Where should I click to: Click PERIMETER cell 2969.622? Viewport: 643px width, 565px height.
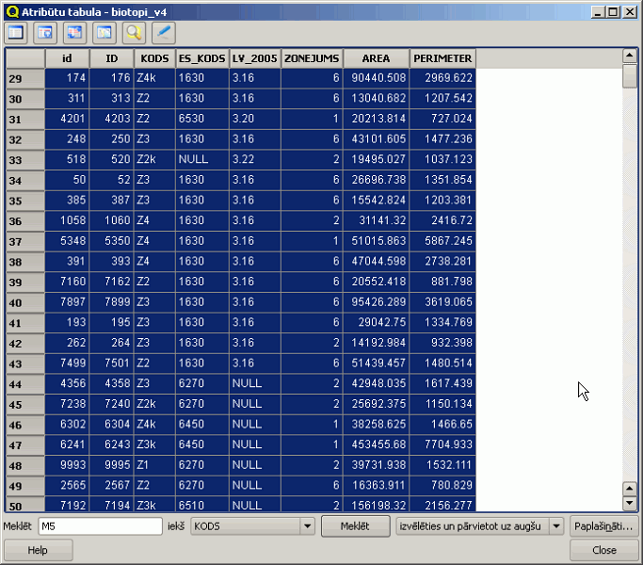(x=442, y=78)
